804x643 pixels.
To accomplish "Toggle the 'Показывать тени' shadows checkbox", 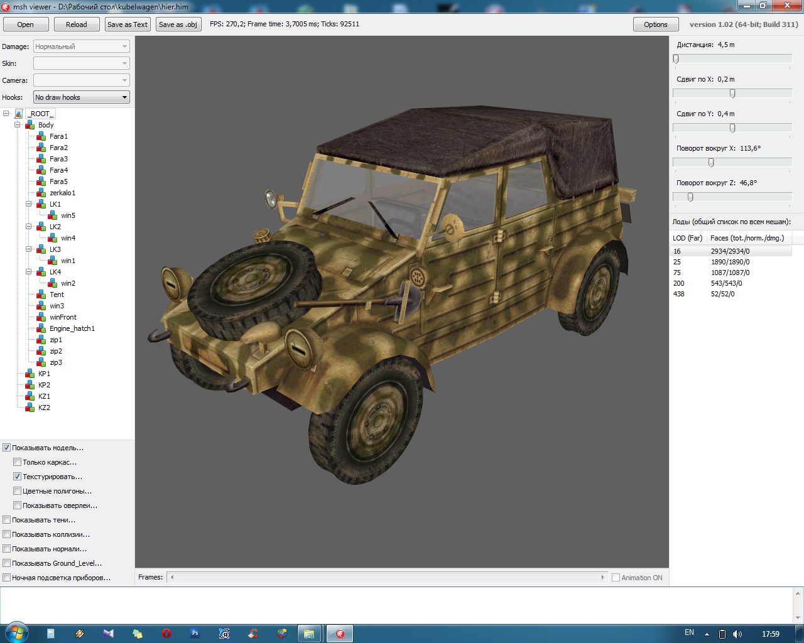I will click(x=7, y=520).
